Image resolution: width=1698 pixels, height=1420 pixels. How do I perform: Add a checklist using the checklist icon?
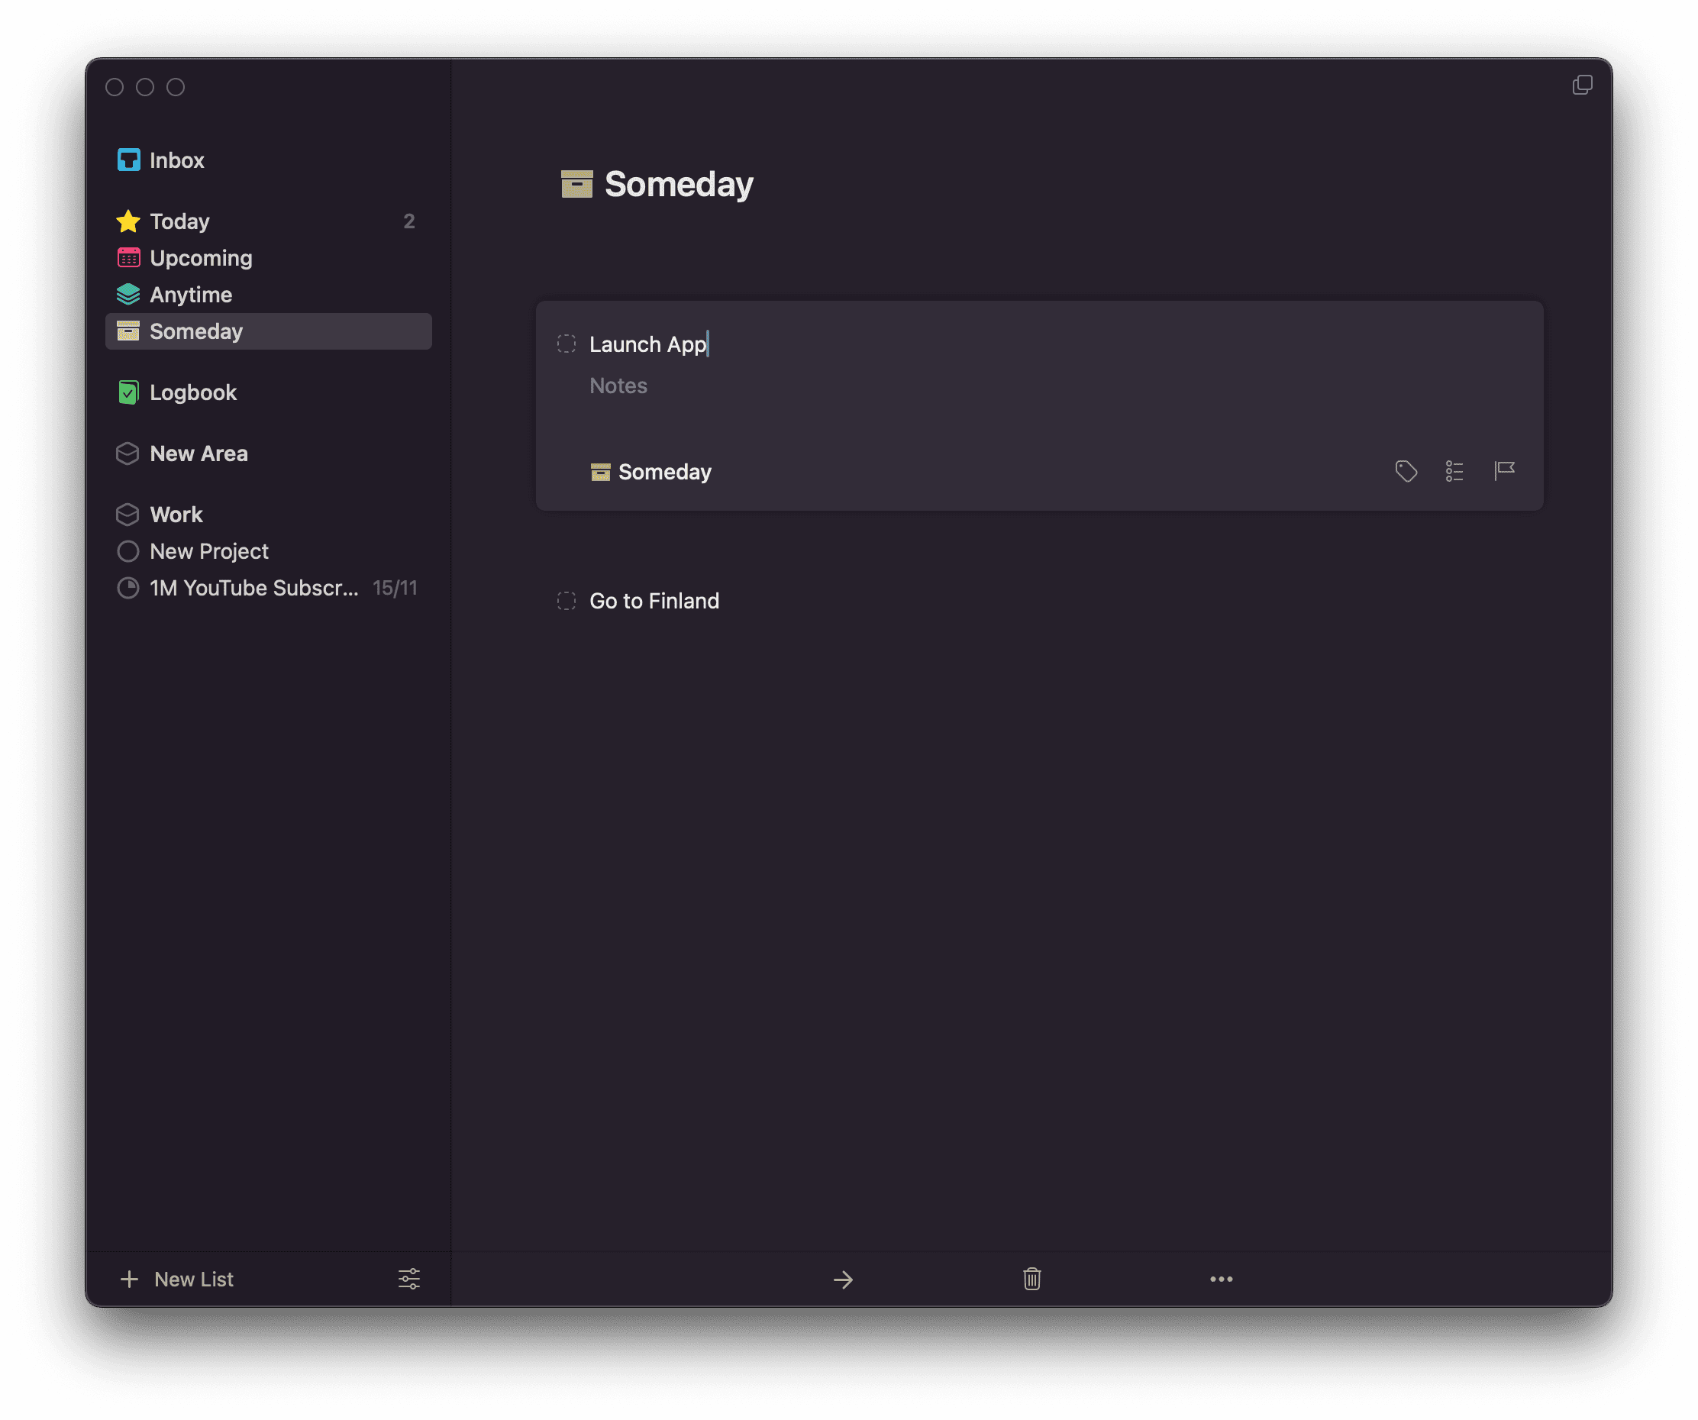click(x=1454, y=470)
